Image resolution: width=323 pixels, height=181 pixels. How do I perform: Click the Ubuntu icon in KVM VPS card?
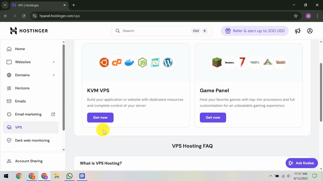(x=104, y=62)
